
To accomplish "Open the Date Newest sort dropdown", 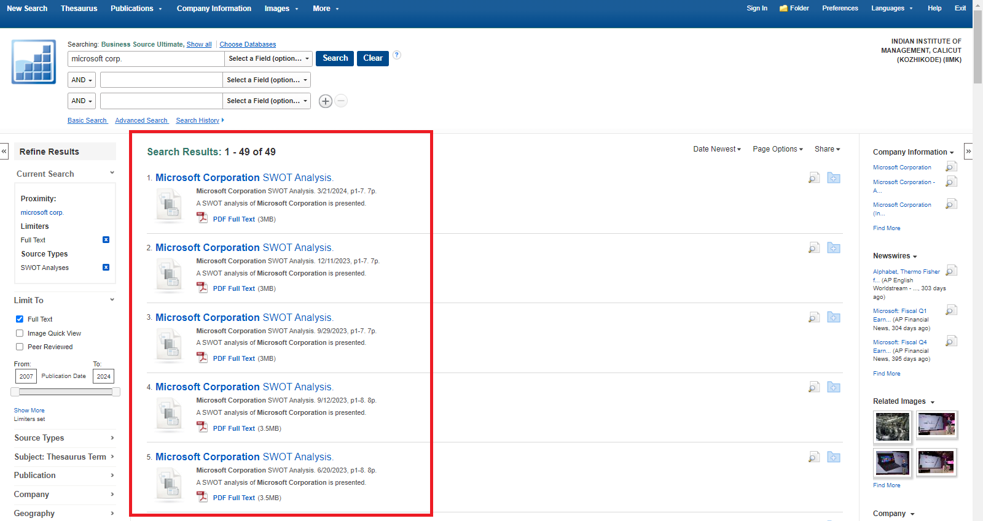I will click(717, 149).
